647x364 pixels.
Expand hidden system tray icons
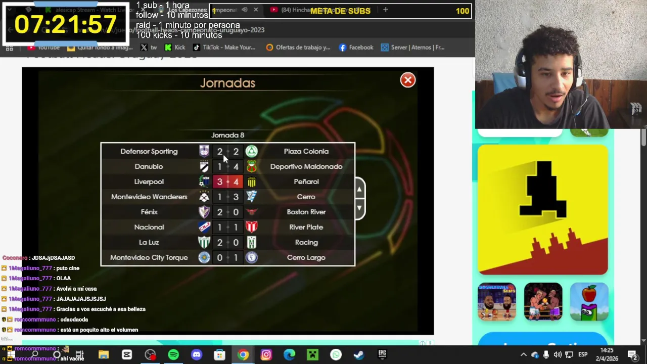pyautogui.click(x=523, y=355)
